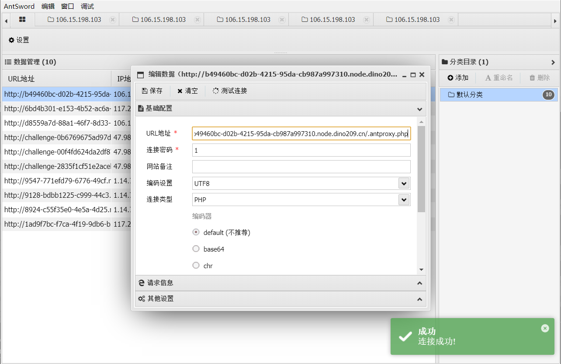The image size is (561, 364).
Task: Click the URL地址 column header
Action: click(x=57, y=79)
